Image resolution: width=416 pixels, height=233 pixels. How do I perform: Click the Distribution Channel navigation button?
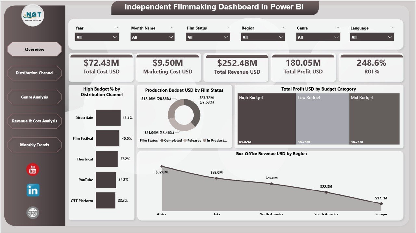(x=34, y=73)
